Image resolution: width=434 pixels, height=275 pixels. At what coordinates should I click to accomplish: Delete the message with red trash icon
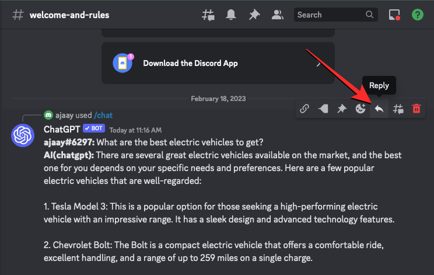[x=416, y=108]
